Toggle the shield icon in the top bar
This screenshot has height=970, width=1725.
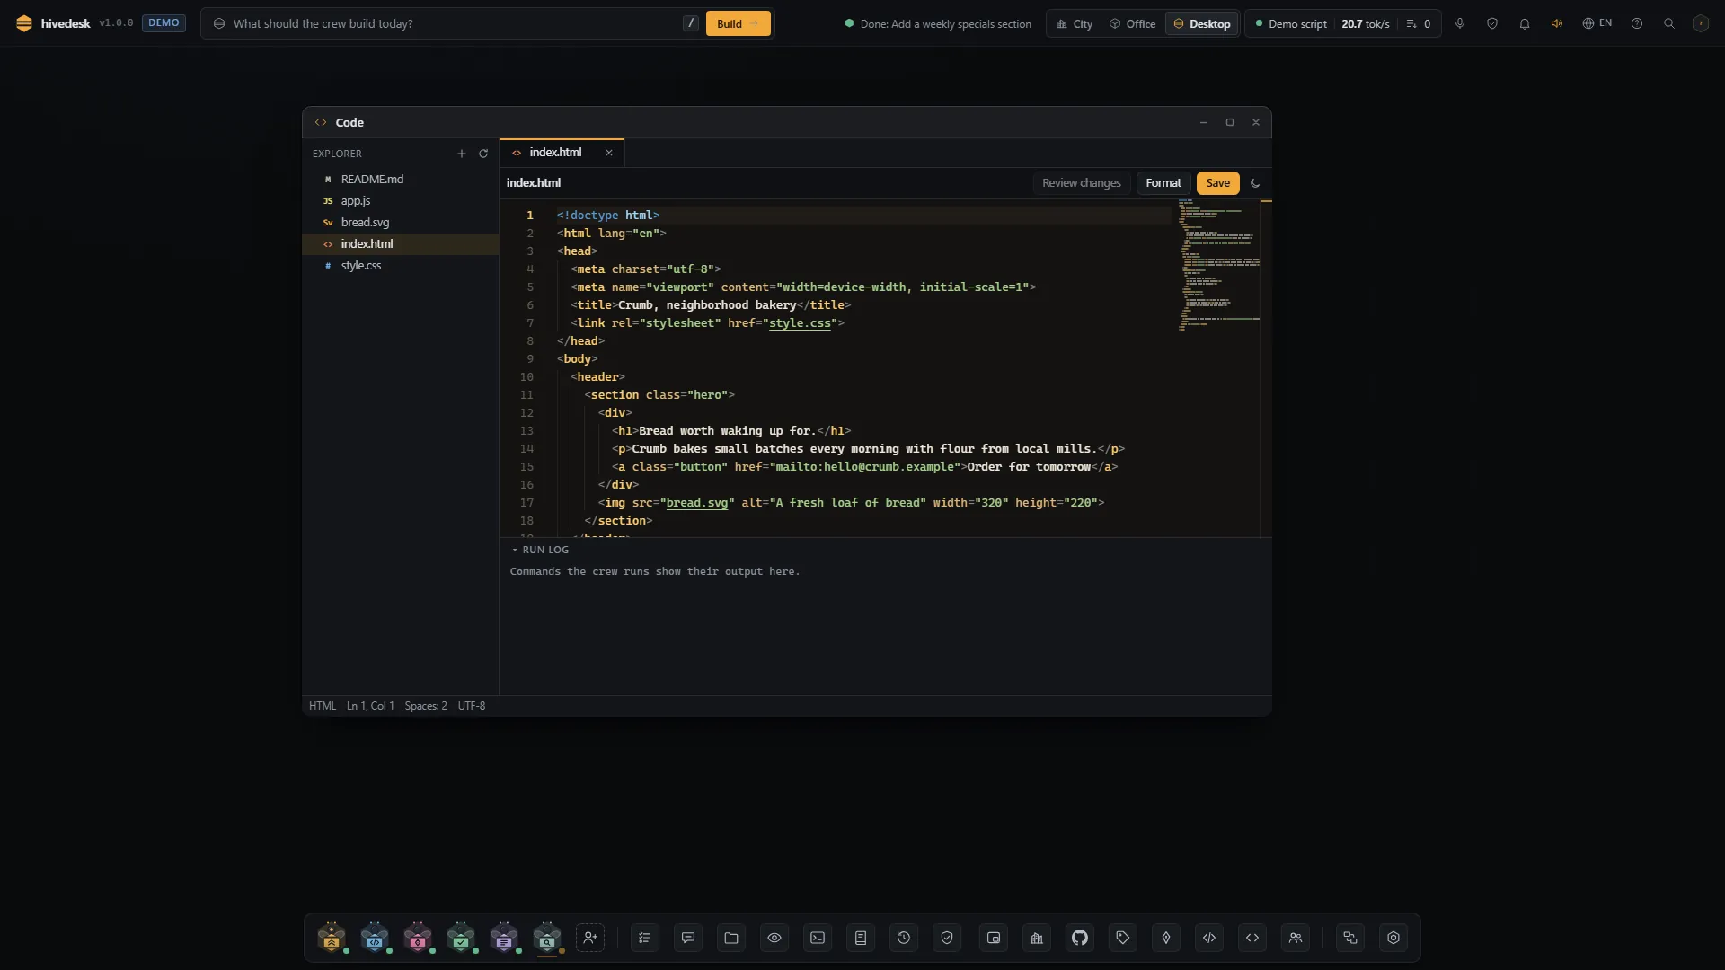(1492, 23)
